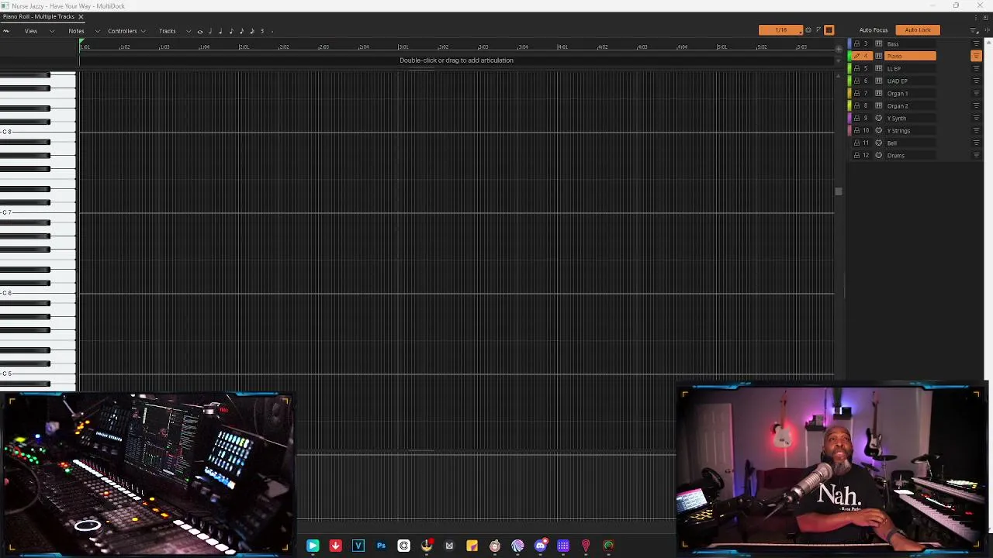Click the keyboard icon on LL EP track

(x=879, y=68)
